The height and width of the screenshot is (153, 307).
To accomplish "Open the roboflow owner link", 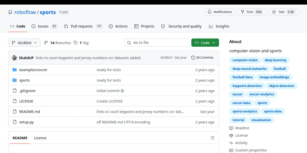I will 25,12.
